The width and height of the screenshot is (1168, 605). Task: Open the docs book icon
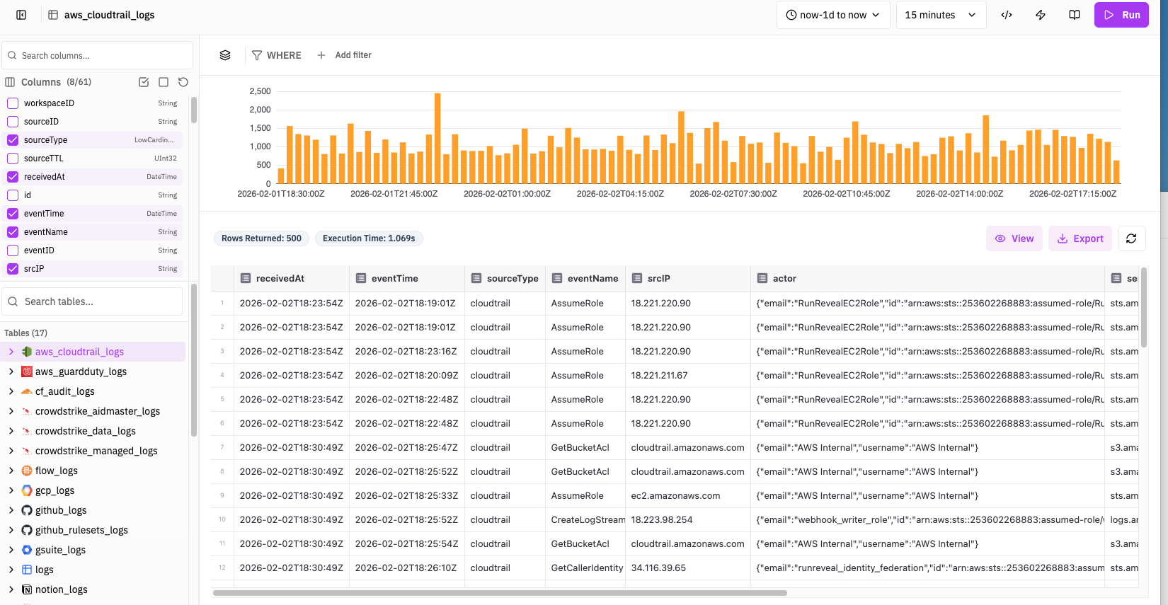[x=1075, y=15]
